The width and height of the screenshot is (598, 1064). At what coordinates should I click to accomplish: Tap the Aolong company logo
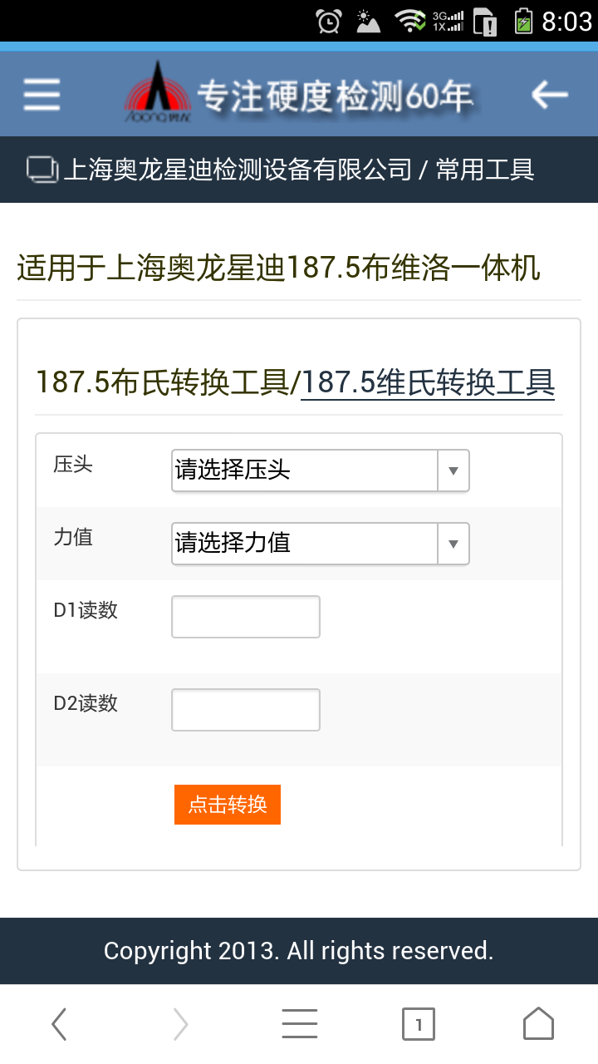157,93
